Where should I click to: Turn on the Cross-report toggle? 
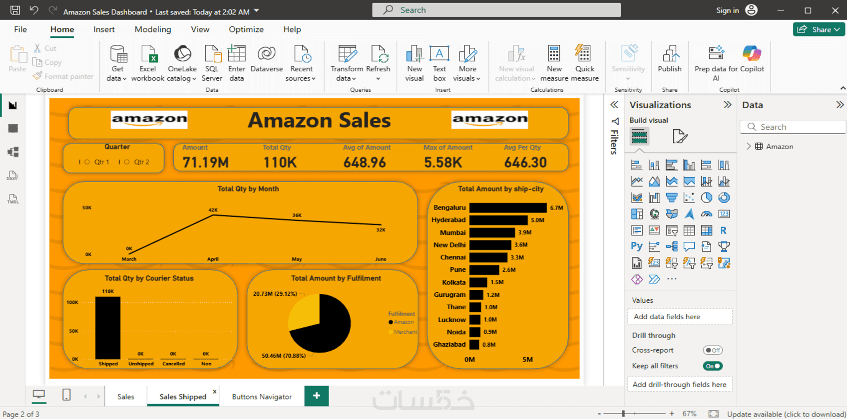(713, 350)
